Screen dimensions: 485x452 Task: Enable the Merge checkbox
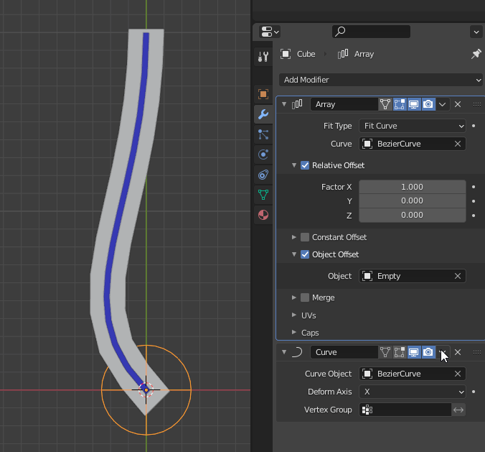tap(305, 298)
